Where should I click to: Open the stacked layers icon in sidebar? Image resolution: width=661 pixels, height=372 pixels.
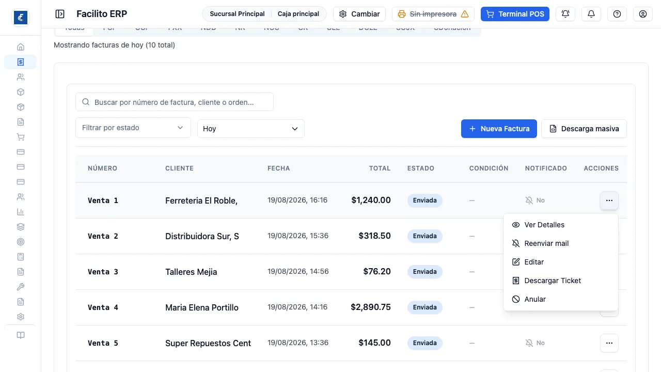(x=21, y=227)
